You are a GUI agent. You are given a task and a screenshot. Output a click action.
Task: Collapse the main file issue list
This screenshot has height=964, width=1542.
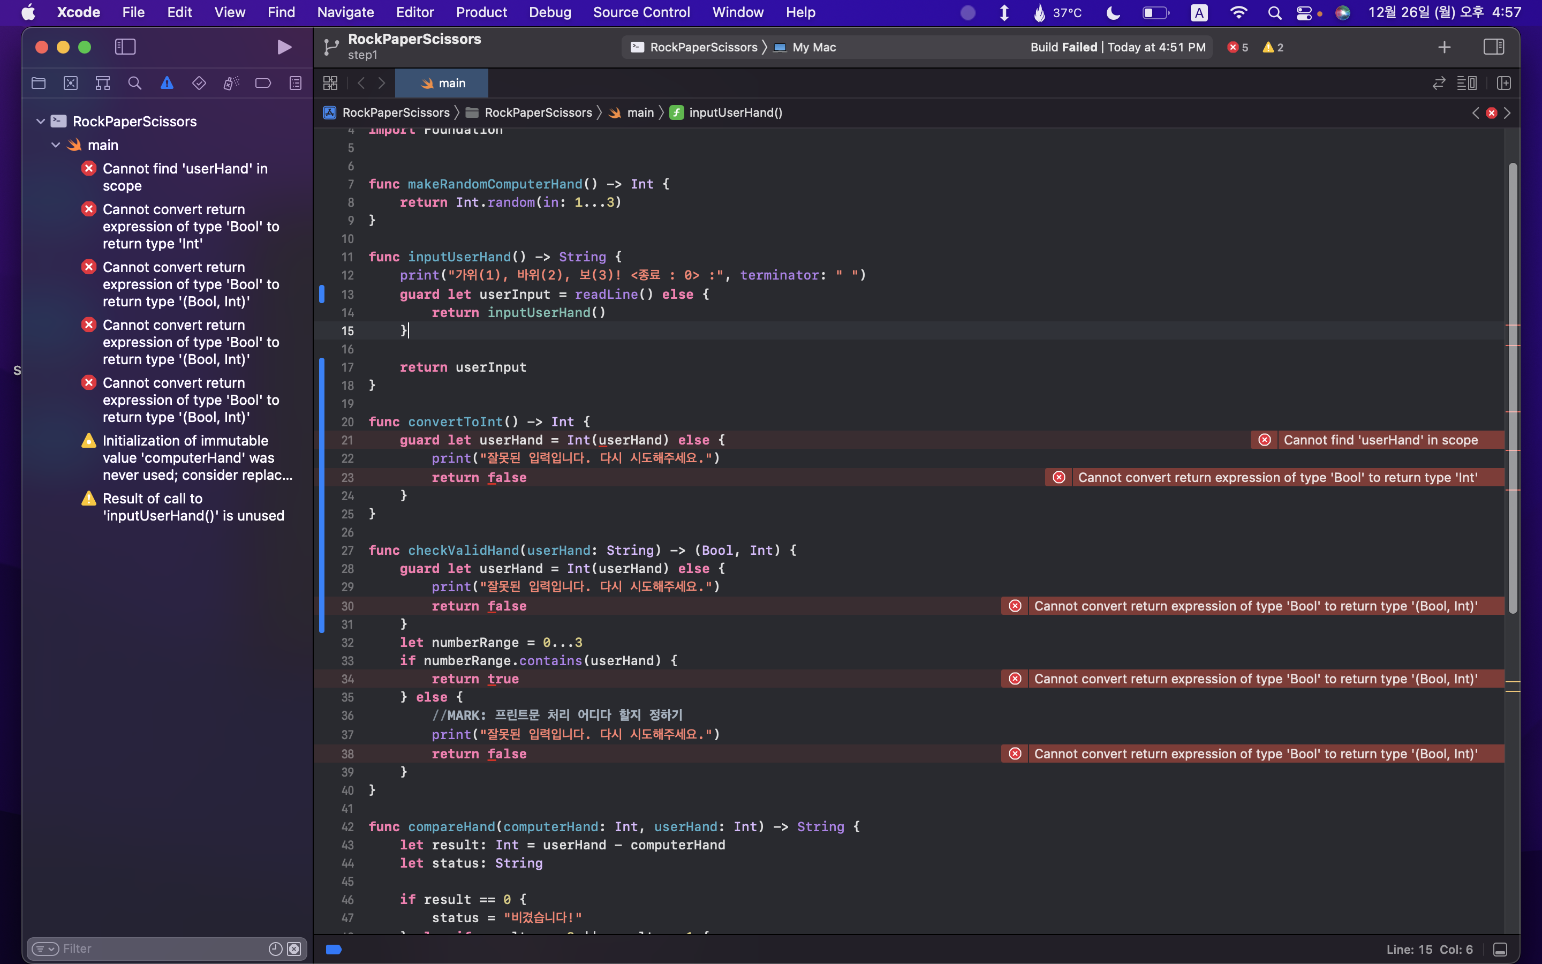tap(56, 145)
